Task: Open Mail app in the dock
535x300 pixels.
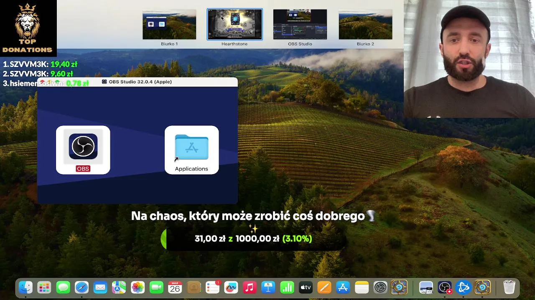Action: 100,287
